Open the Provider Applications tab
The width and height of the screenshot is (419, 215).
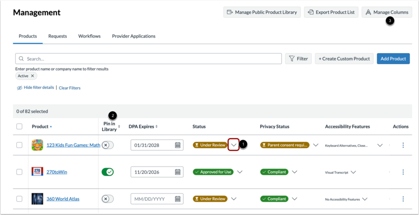tap(134, 36)
